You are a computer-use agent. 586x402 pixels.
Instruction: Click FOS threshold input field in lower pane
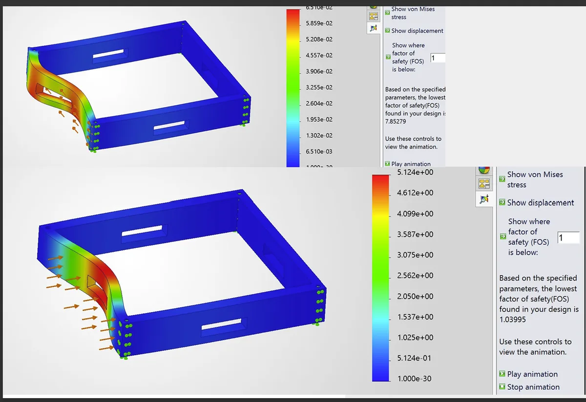568,238
